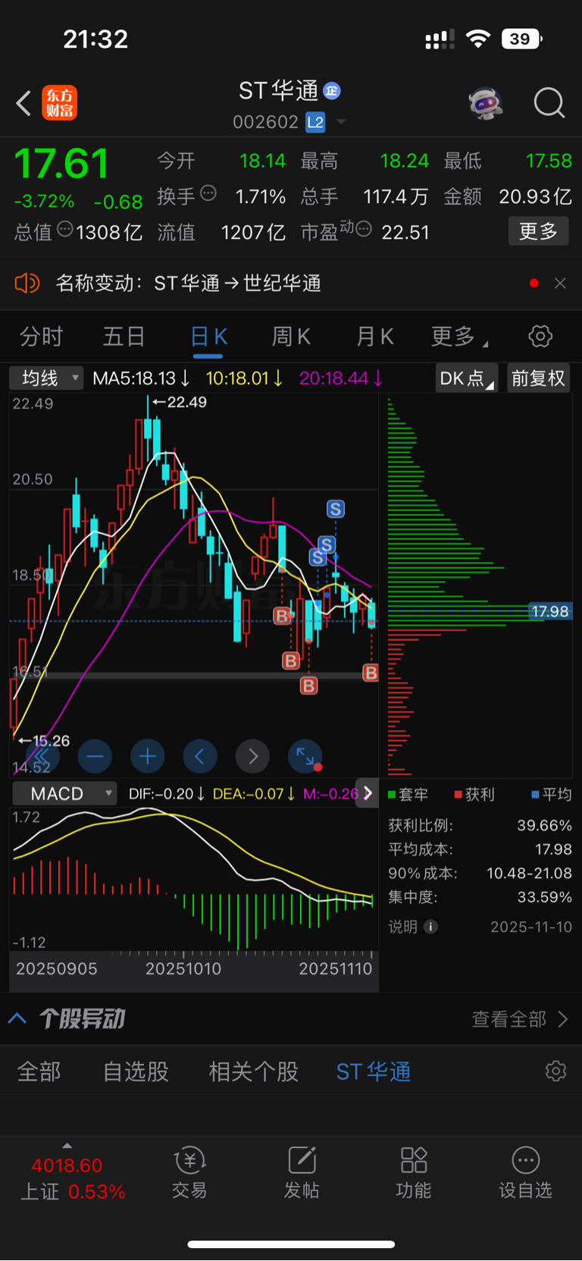
Task: Tap the 前复权 adjustment button
Action: point(538,378)
